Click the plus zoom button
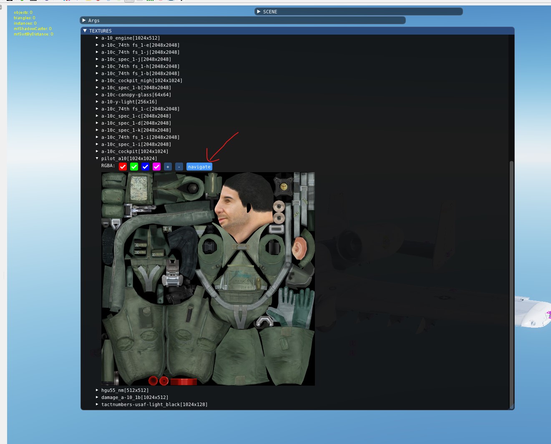The image size is (551, 444). [x=168, y=167]
